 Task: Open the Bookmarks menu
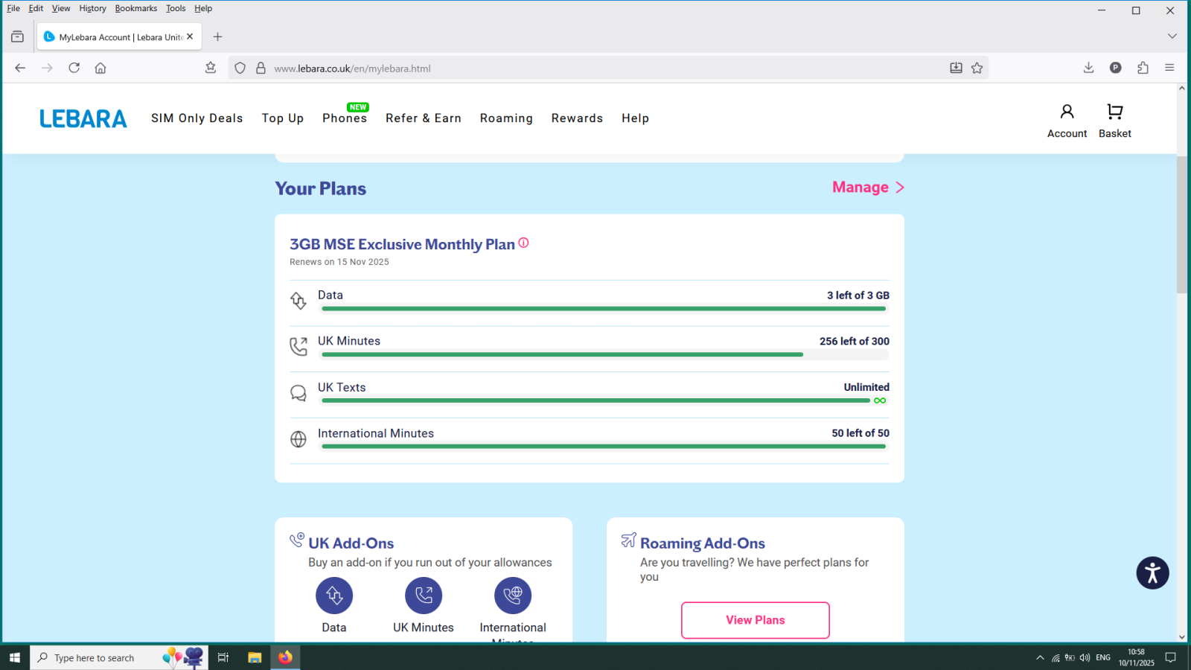pyautogui.click(x=135, y=9)
